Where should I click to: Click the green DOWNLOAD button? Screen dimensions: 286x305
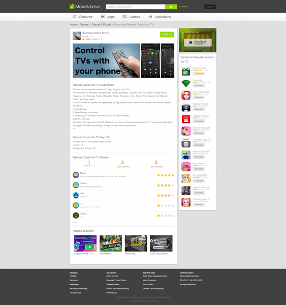point(167,35)
